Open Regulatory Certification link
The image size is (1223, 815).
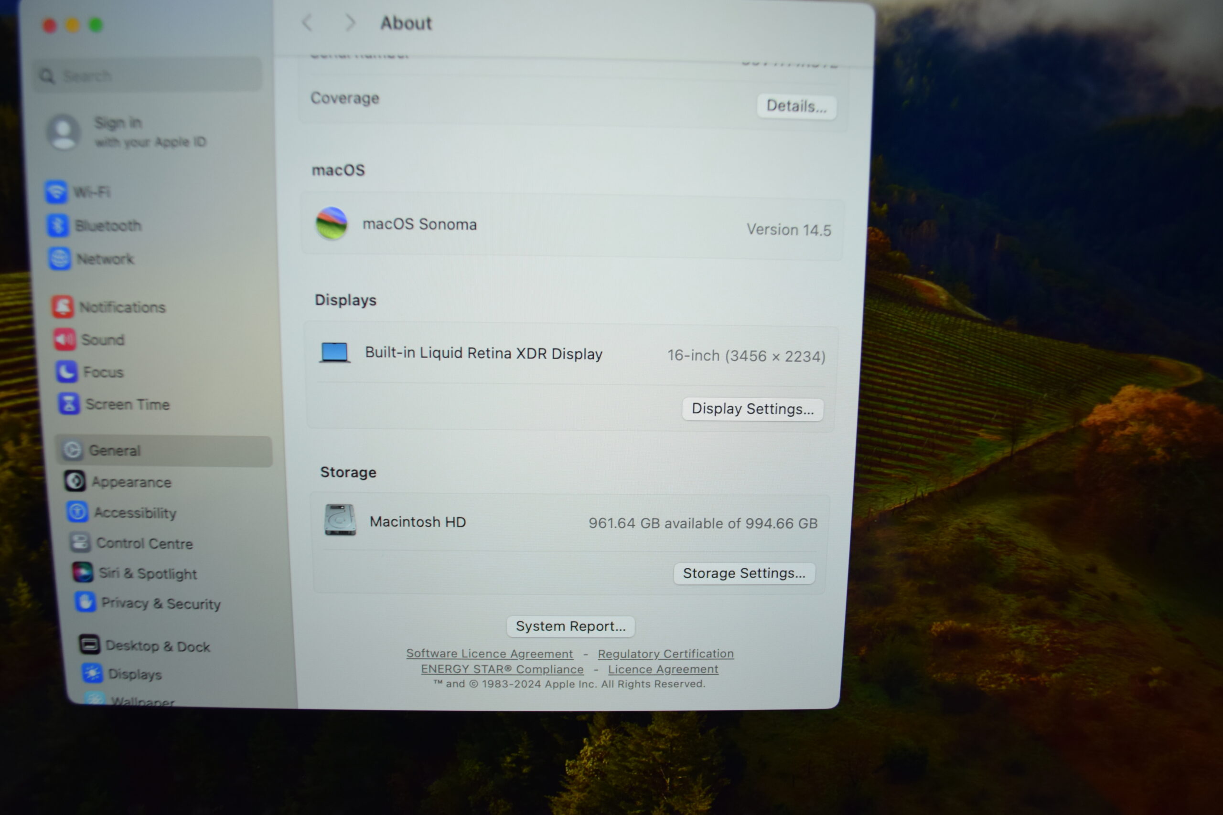pos(665,654)
